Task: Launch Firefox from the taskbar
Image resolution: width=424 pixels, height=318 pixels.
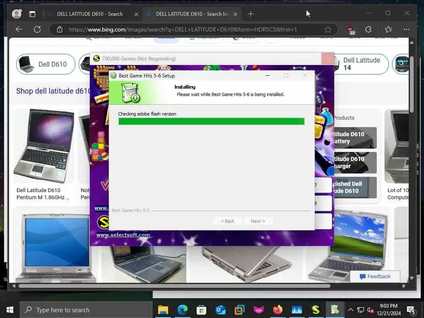Action: pos(277,310)
